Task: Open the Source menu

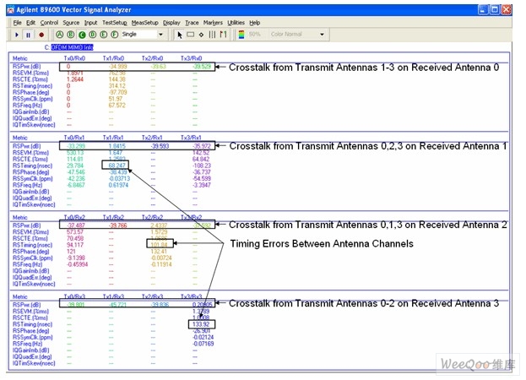Action: point(71,23)
